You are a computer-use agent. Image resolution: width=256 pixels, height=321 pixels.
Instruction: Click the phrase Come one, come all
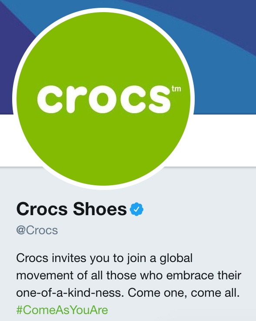(183, 293)
